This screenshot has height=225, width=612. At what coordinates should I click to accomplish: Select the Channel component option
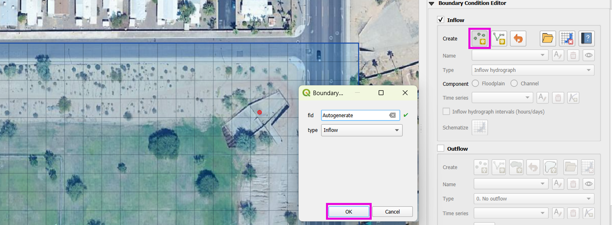[x=514, y=83]
